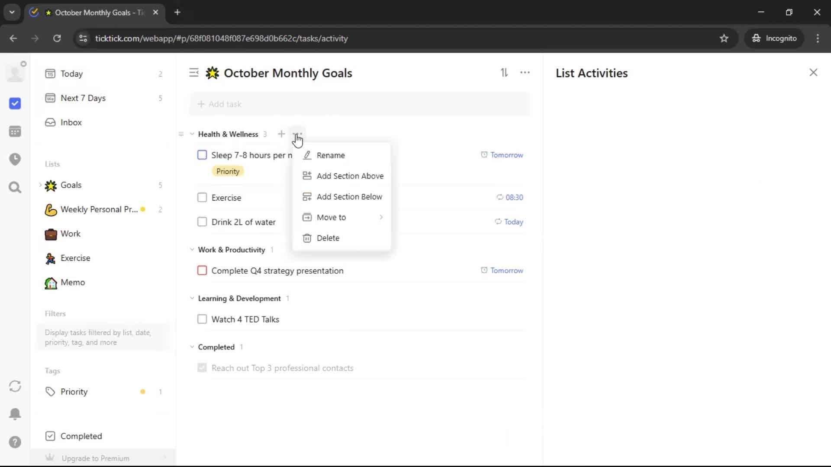The image size is (831, 467).
Task: Open the Pomodoro focus clock icon
Action: point(15,159)
